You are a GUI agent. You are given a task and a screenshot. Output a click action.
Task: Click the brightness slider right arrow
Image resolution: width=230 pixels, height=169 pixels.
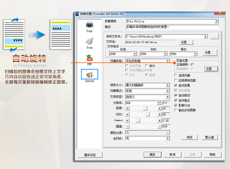[159, 108]
